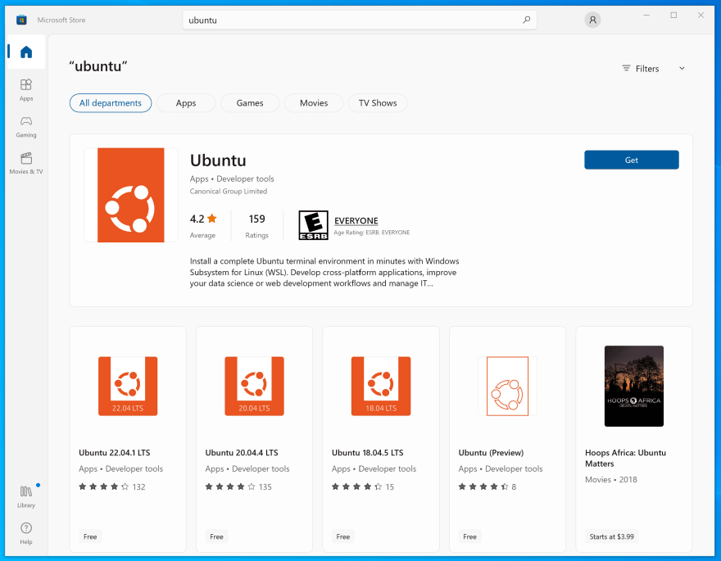Screen dimensions: 721x561
Task: Click the Ubuntu app title
Action: [218, 161]
